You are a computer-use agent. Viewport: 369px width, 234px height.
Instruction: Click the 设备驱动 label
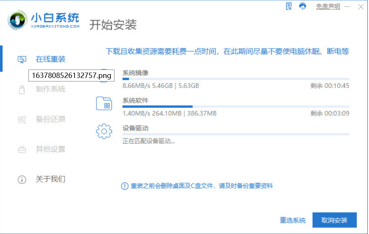tap(135, 128)
